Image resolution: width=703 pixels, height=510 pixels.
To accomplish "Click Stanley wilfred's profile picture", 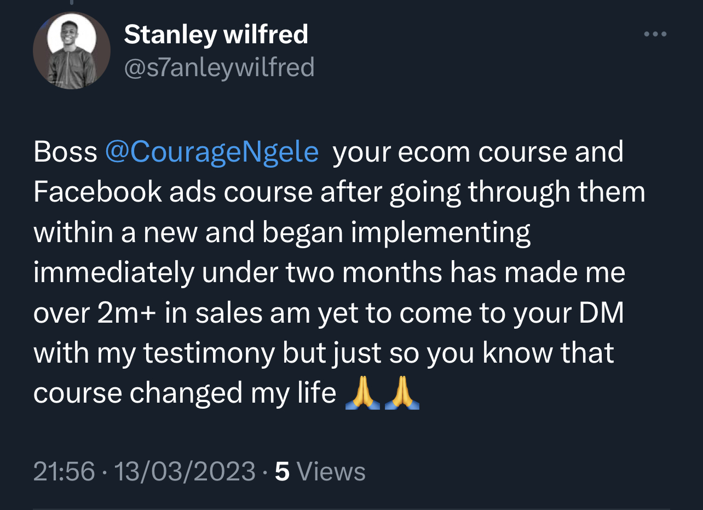I will coord(72,51).
